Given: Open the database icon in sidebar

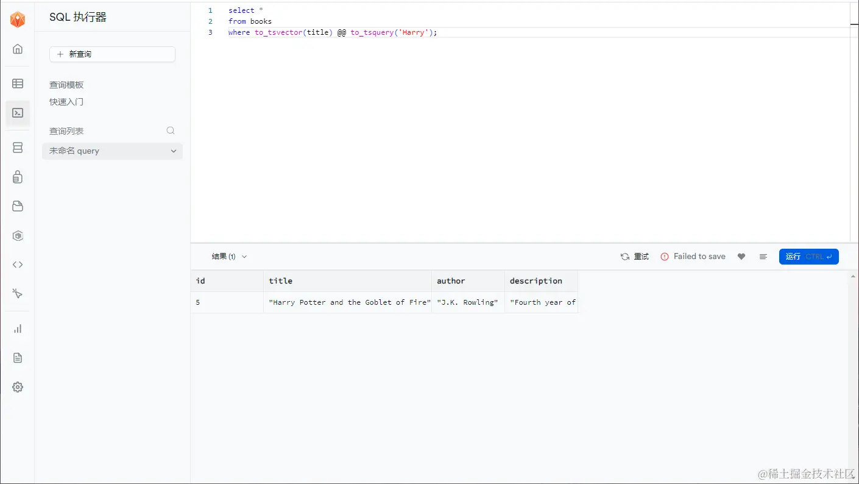Looking at the screenshot, I should point(18,148).
